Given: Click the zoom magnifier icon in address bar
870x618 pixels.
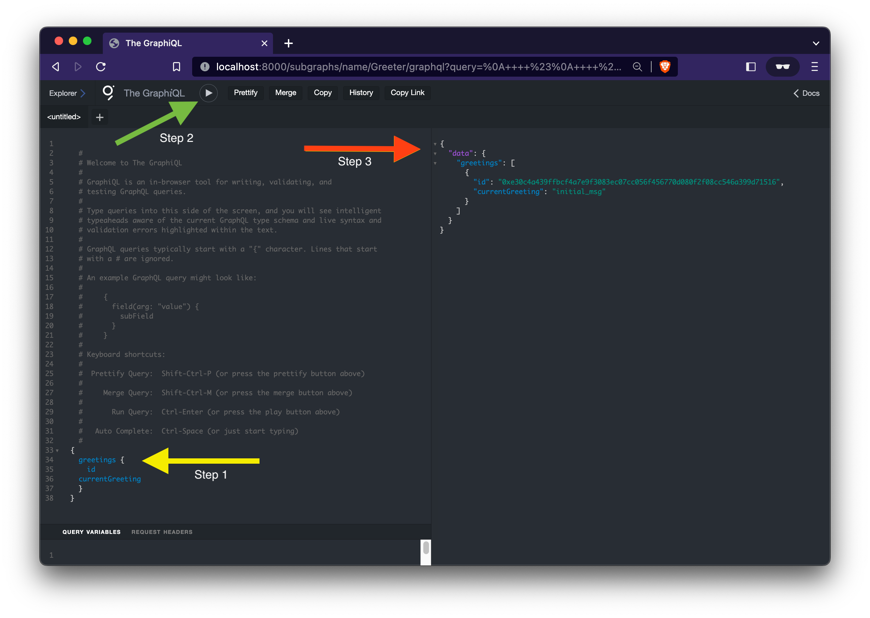Looking at the screenshot, I should (637, 67).
